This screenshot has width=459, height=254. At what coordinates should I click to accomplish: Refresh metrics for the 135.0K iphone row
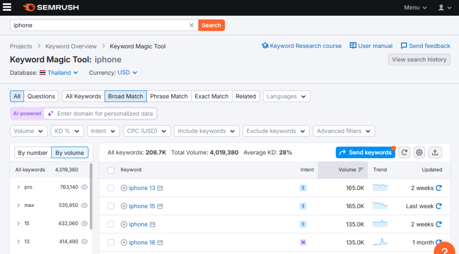(x=438, y=224)
